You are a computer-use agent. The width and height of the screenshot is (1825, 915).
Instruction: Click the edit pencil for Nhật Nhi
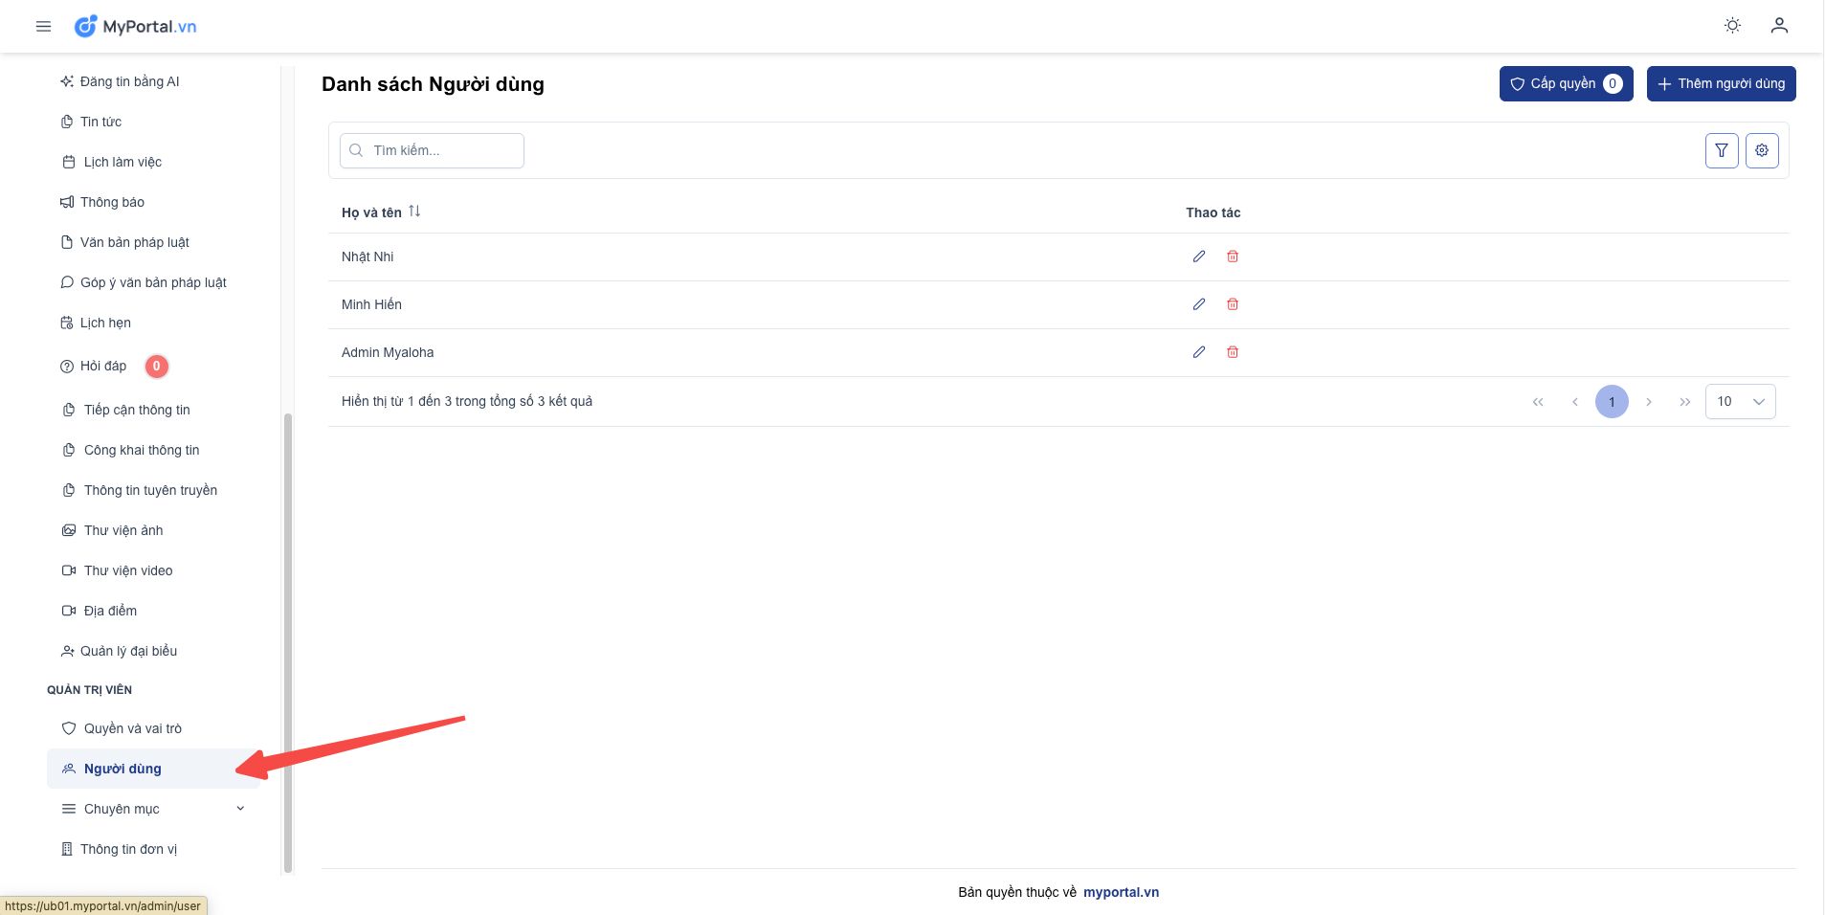tap(1198, 257)
